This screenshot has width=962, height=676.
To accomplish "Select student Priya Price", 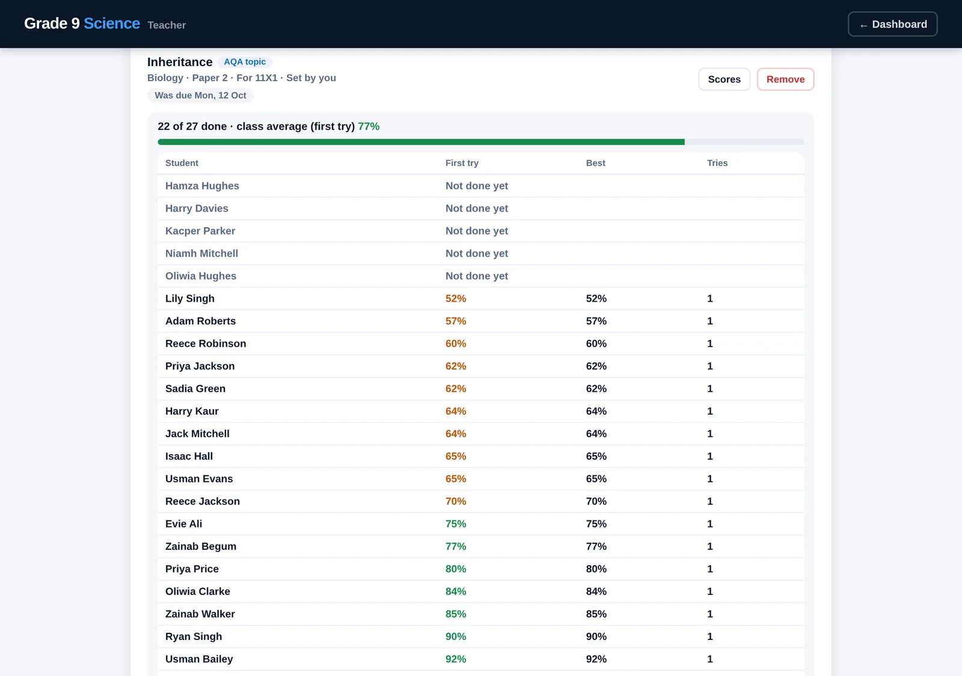I will pyautogui.click(x=192, y=569).
